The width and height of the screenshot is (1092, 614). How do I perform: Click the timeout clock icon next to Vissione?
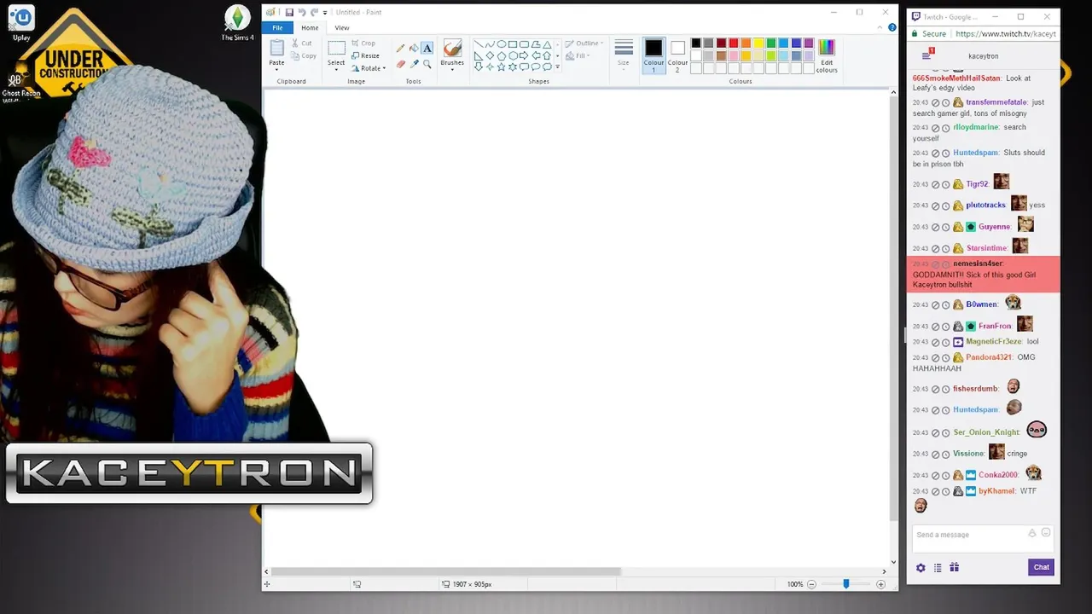pos(945,454)
